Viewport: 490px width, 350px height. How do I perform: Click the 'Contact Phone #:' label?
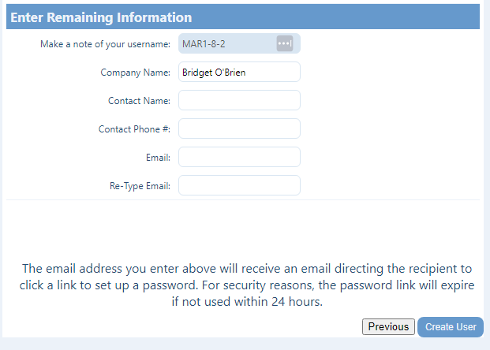[x=134, y=129]
